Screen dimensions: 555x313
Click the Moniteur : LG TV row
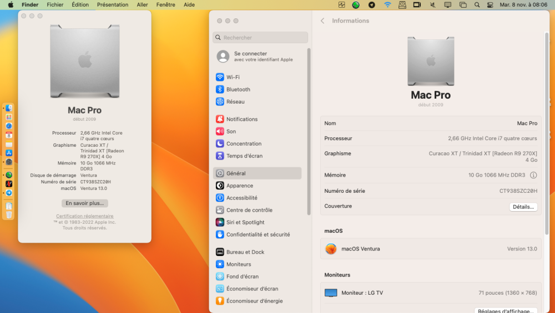click(x=431, y=293)
